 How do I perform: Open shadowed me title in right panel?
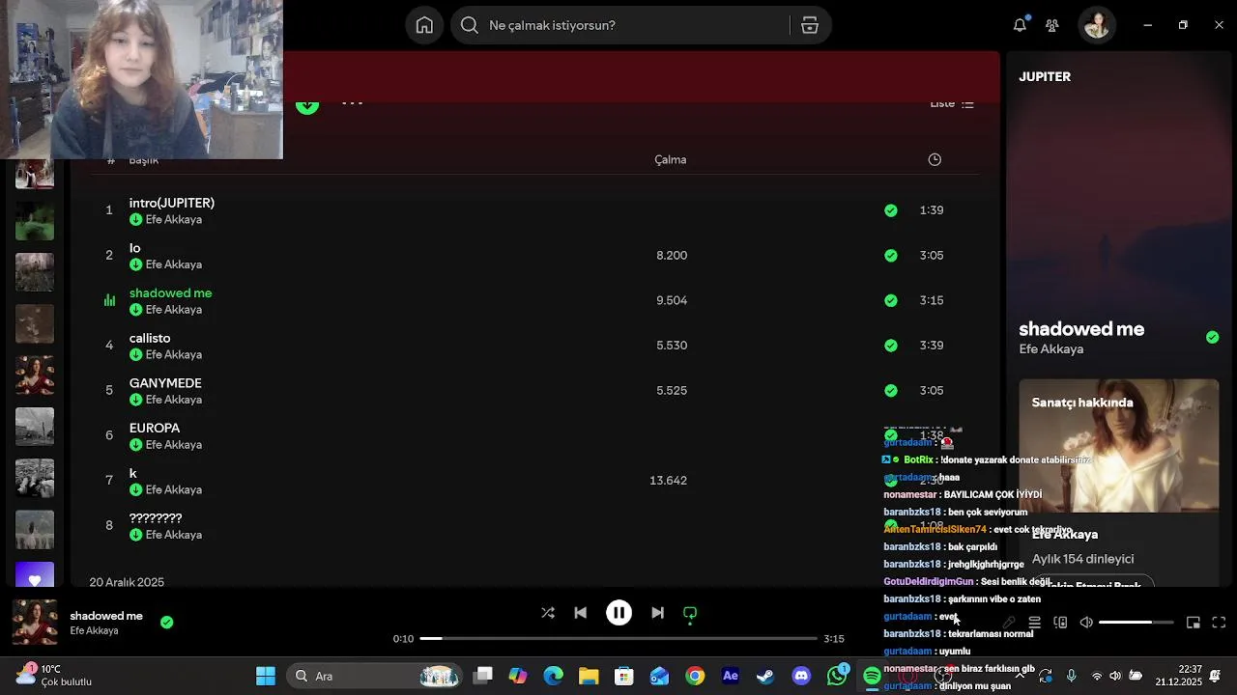coord(1081,329)
